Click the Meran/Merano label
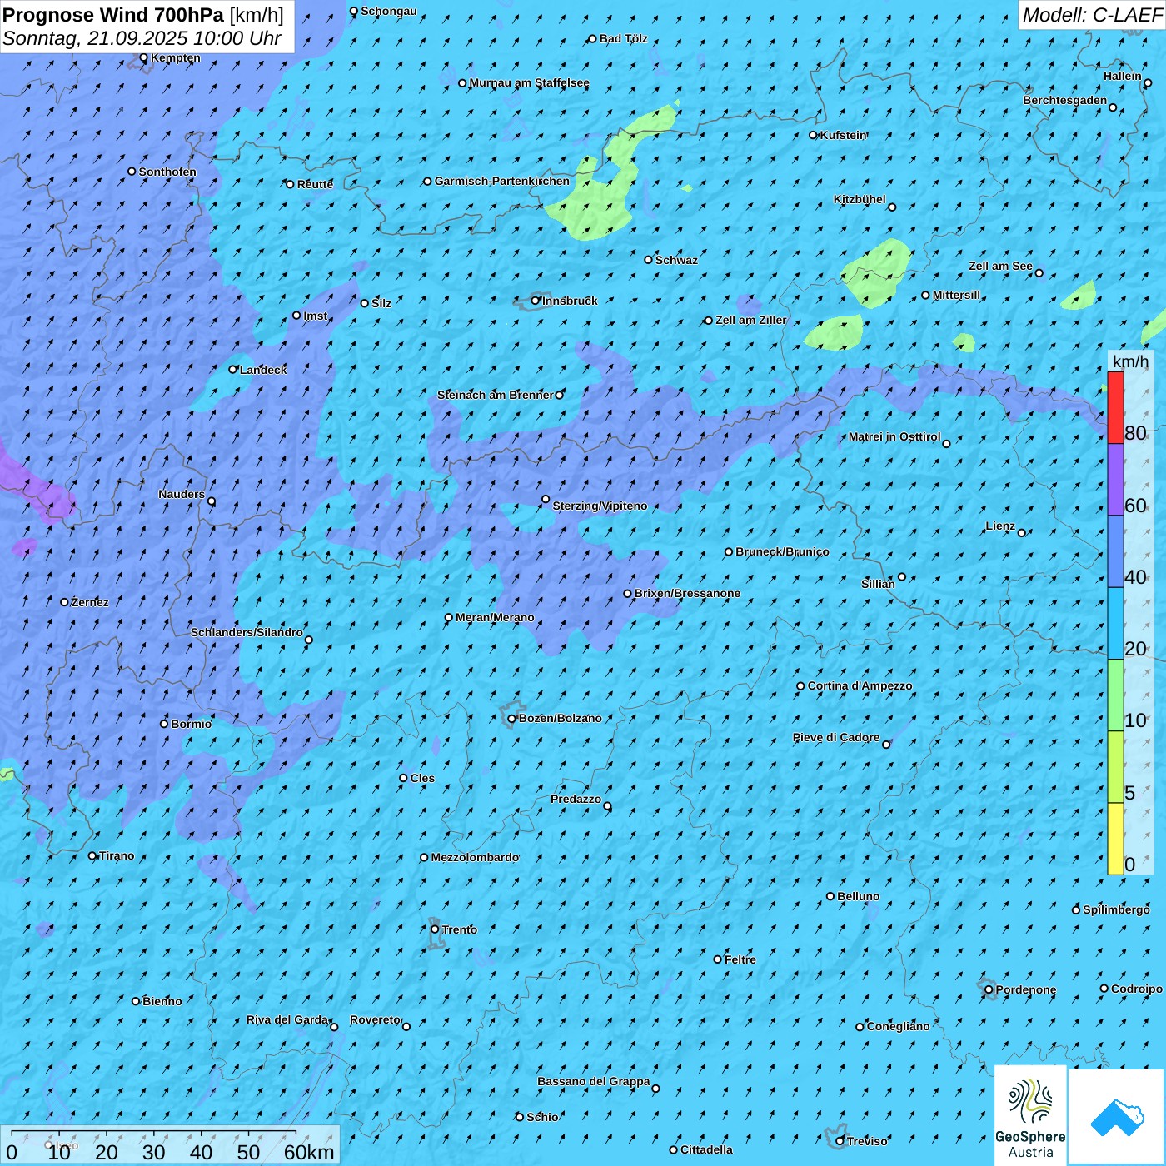 point(495,617)
